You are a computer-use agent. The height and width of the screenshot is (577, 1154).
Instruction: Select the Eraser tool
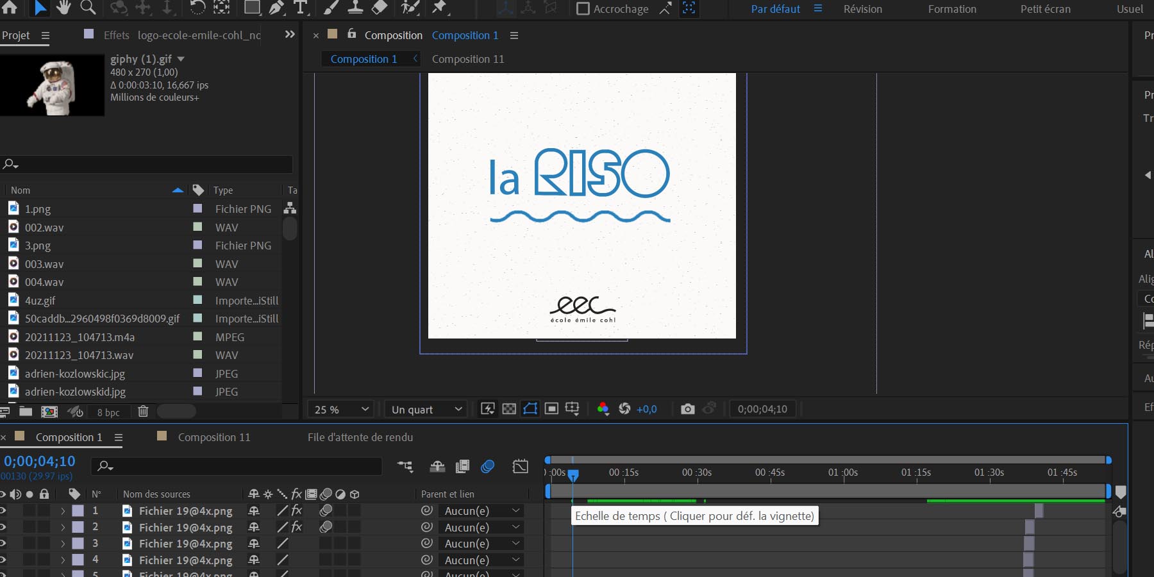380,8
